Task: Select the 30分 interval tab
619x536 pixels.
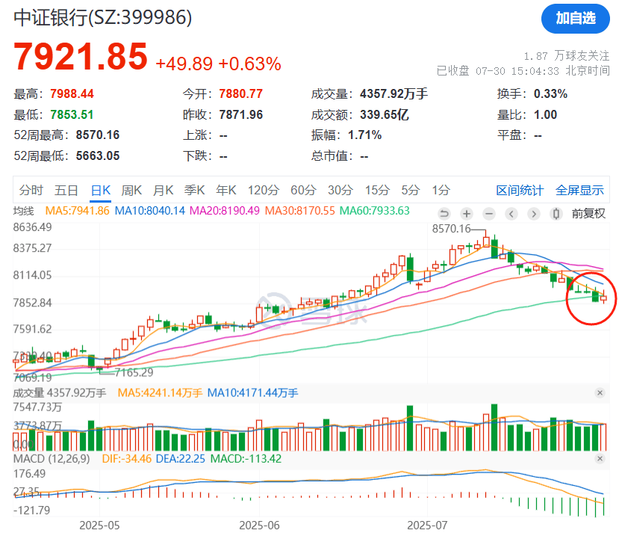Action: [340, 190]
